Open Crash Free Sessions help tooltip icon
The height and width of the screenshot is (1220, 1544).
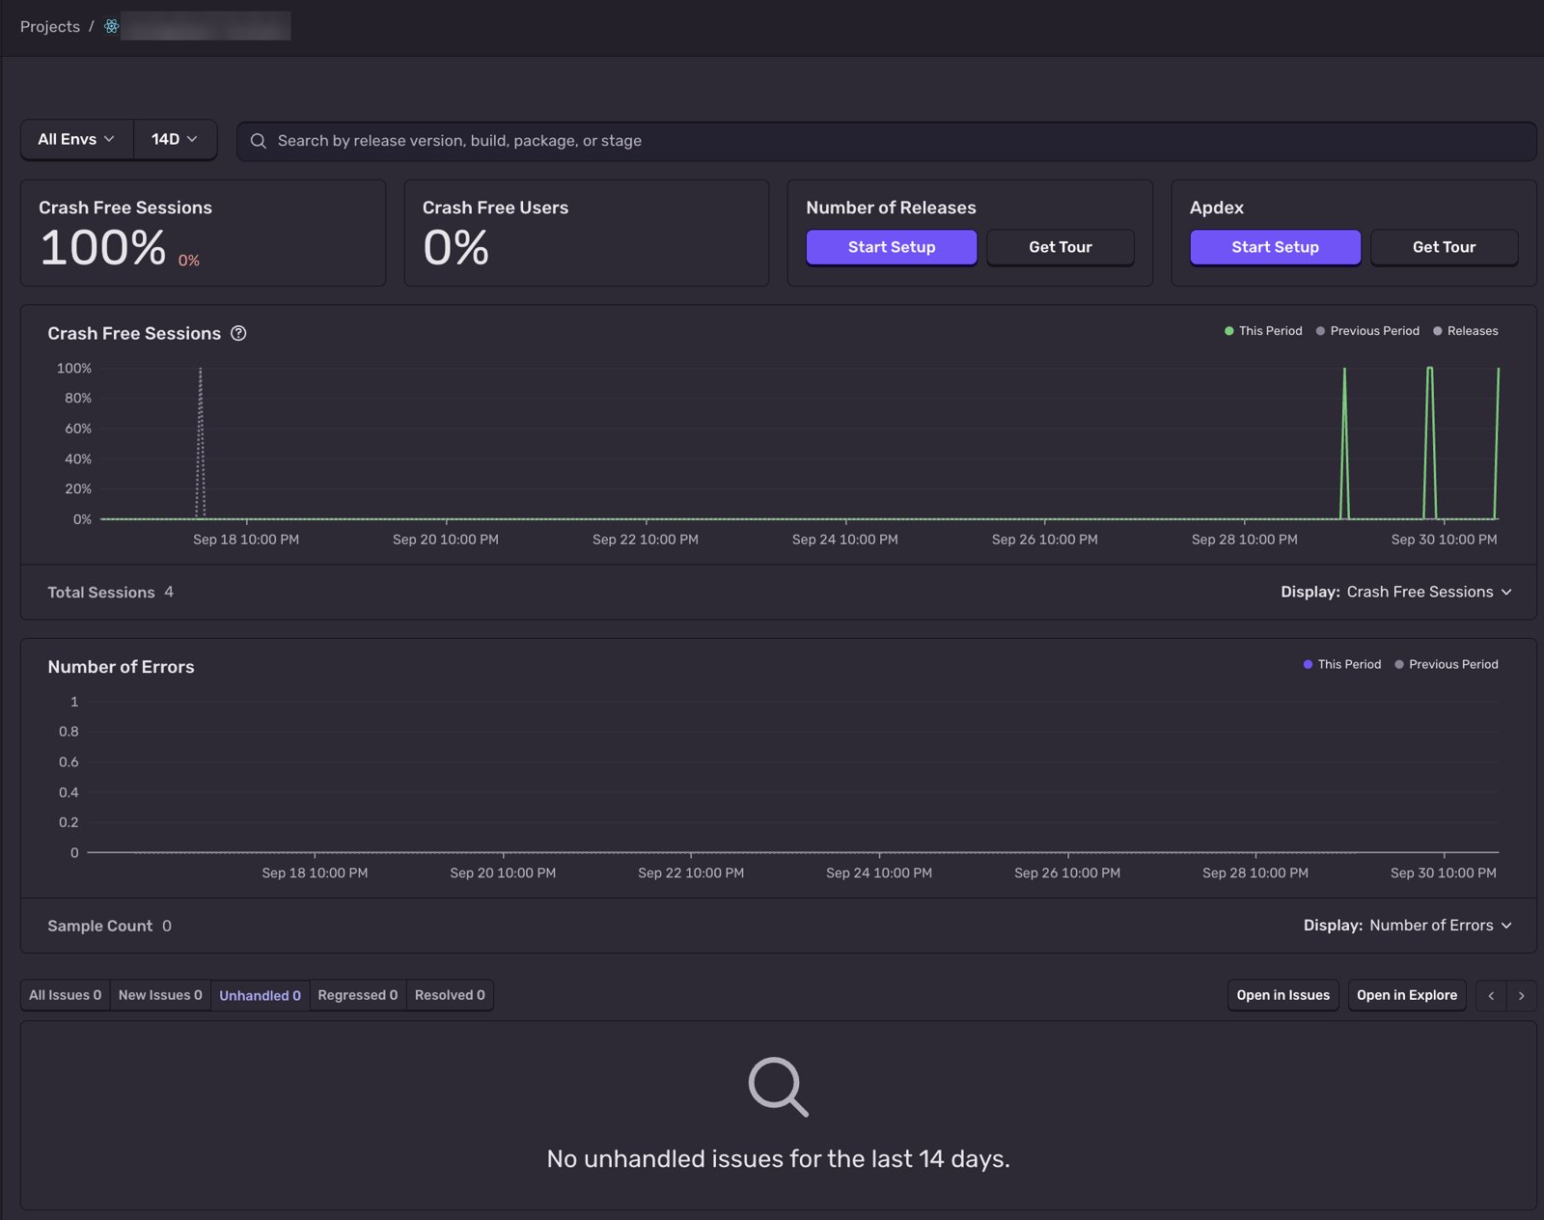(x=238, y=333)
